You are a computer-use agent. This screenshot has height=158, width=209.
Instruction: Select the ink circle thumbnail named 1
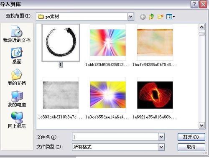[61, 43]
